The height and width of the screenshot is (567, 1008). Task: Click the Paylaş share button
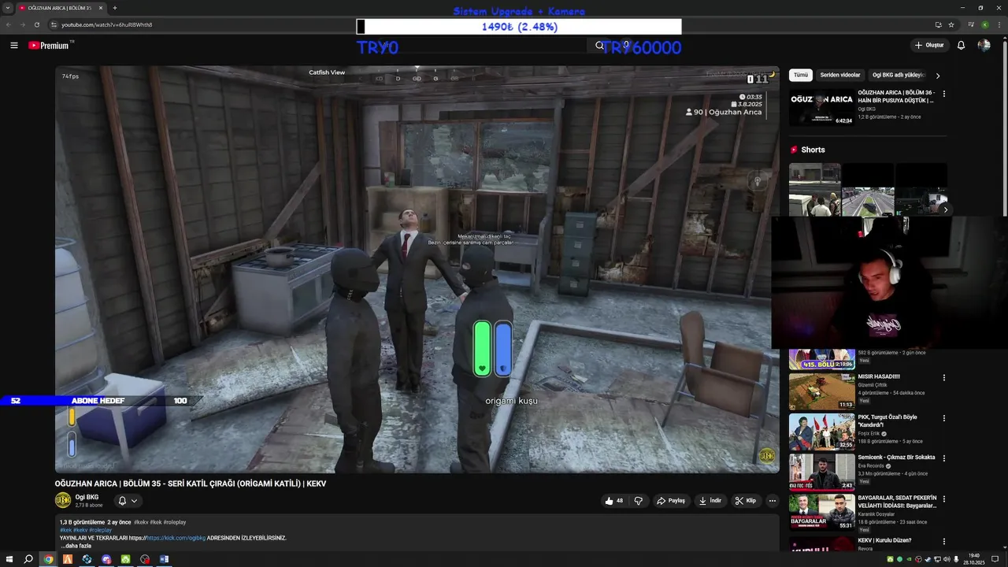pyautogui.click(x=671, y=501)
